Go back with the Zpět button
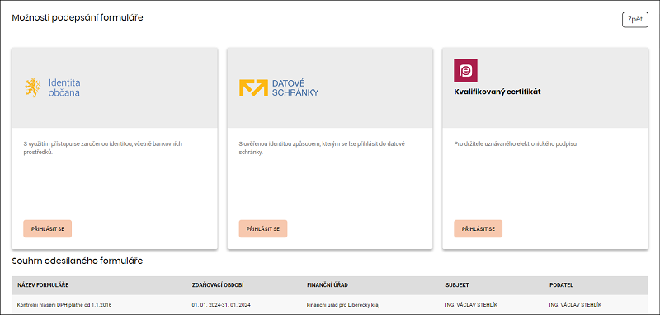 click(x=634, y=19)
